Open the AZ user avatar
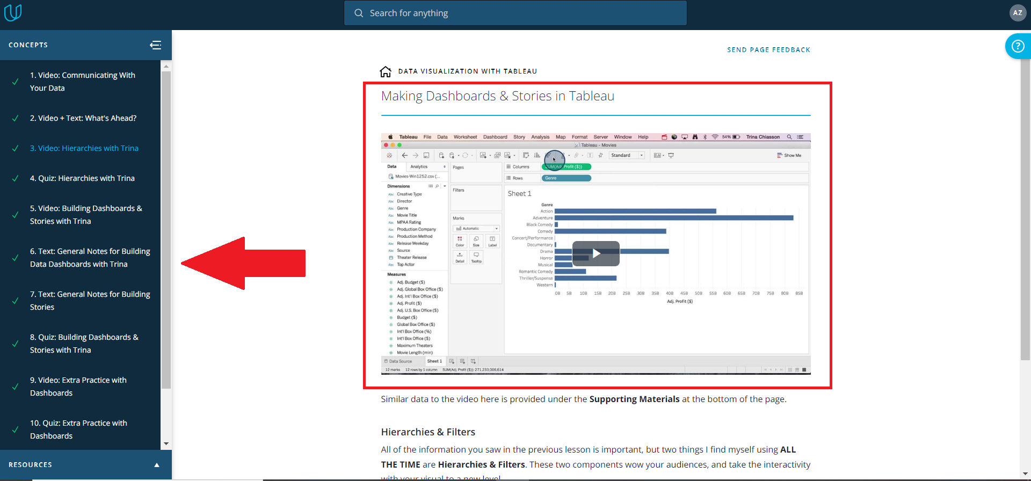The image size is (1031, 481). 1018,13
